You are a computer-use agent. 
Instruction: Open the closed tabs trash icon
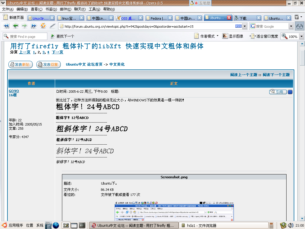(x=297, y=17)
